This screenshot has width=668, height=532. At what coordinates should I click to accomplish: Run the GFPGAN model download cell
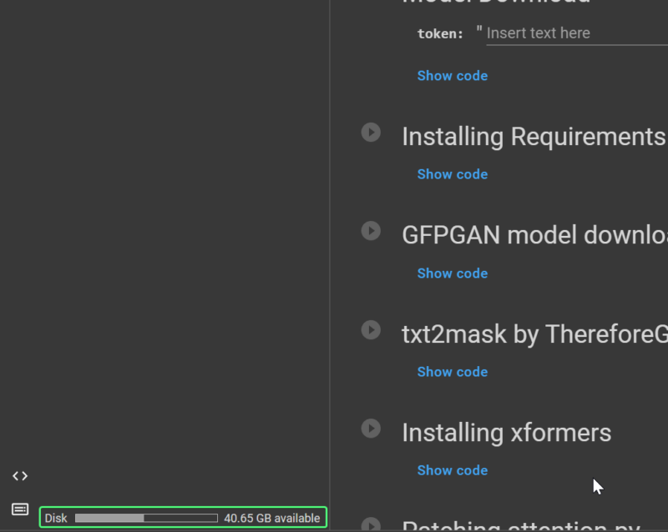(370, 231)
